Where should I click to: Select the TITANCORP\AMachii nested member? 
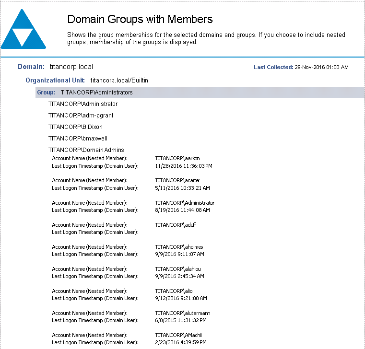click(175, 335)
